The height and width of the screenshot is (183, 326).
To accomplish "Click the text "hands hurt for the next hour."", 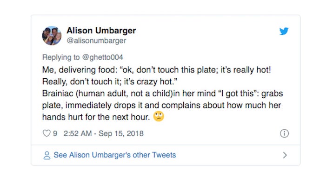I will pyautogui.click(x=96, y=117).
